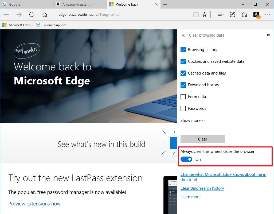Open Clear Bing search history link
The image size is (274, 214).
pyautogui.click(x=202, y=188)
